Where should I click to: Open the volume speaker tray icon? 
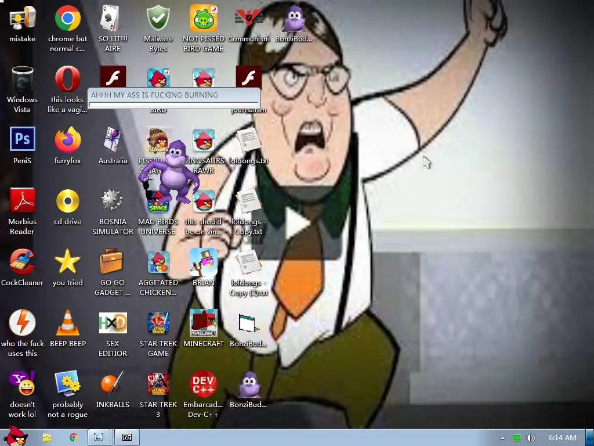[531, 438]
